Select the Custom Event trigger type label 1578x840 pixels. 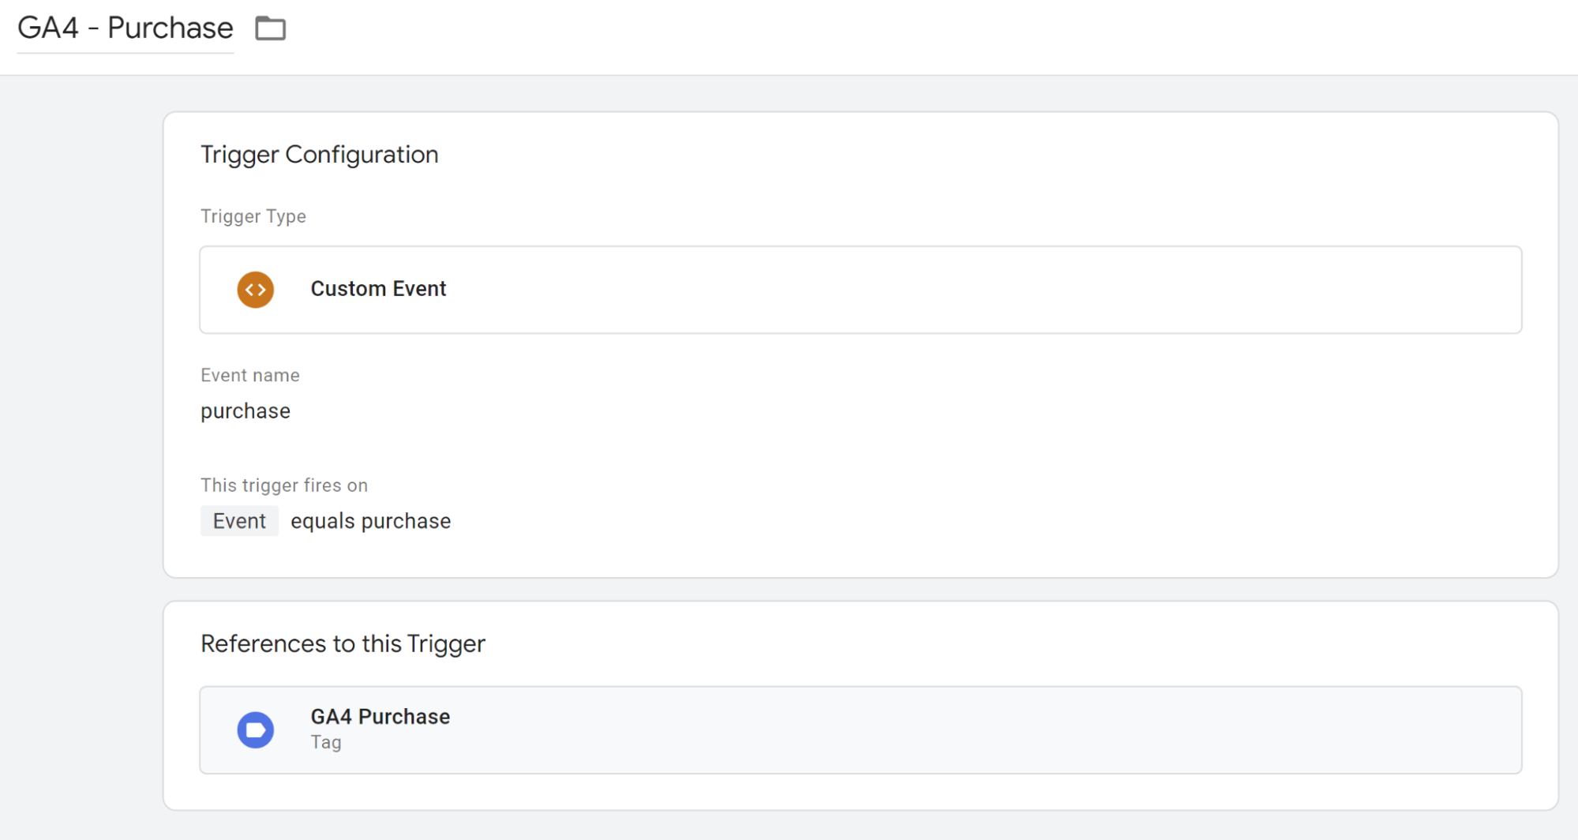(x=378, y=289)
